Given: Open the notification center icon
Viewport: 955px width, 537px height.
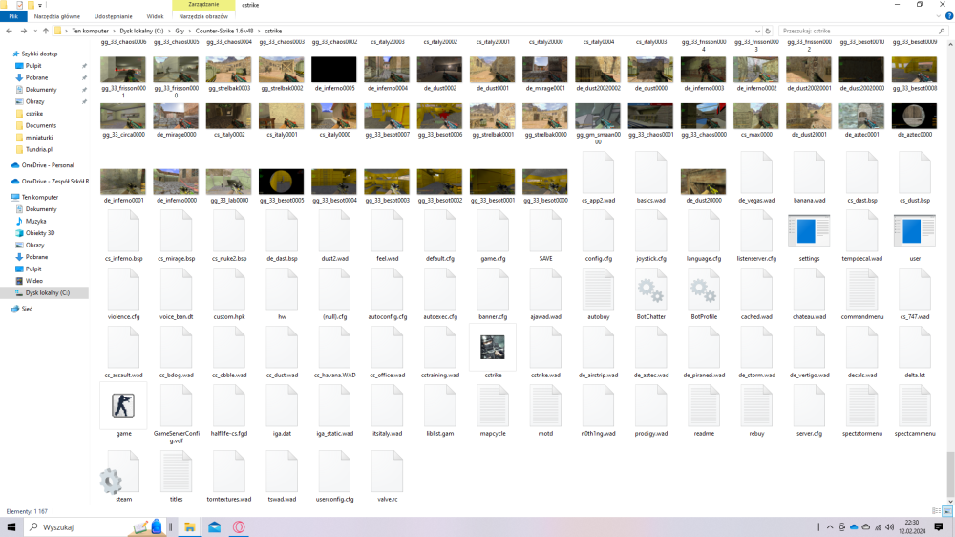Looking at the screenshot, I should coord(939,527).
